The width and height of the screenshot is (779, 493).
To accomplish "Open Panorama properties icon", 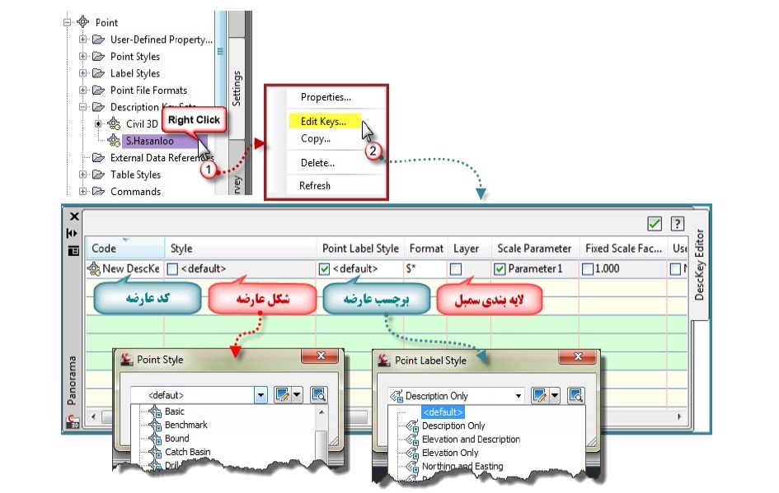I will (x=73, y=250).
